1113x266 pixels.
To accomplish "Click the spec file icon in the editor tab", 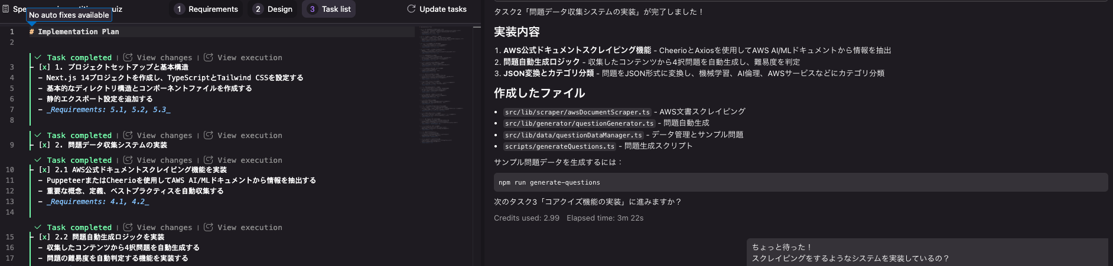I will coord(6,9).
